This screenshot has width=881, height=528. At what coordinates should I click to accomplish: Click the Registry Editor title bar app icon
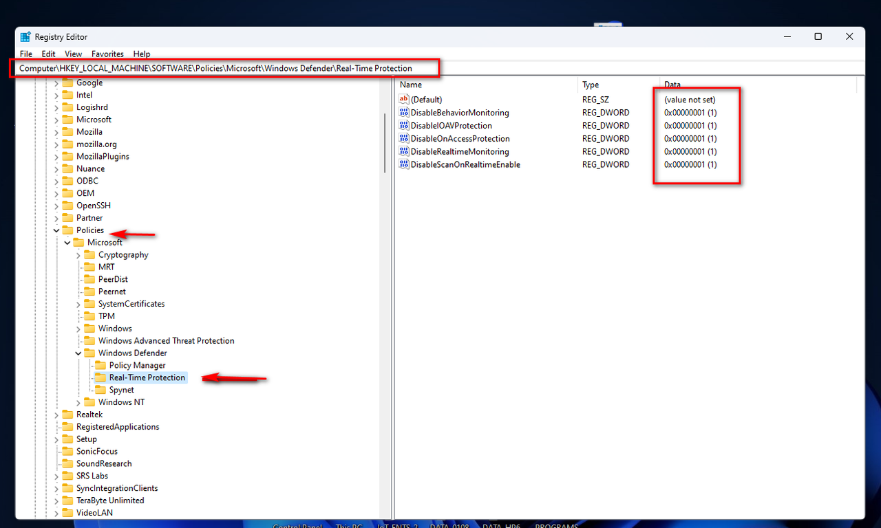click(25, 37)
